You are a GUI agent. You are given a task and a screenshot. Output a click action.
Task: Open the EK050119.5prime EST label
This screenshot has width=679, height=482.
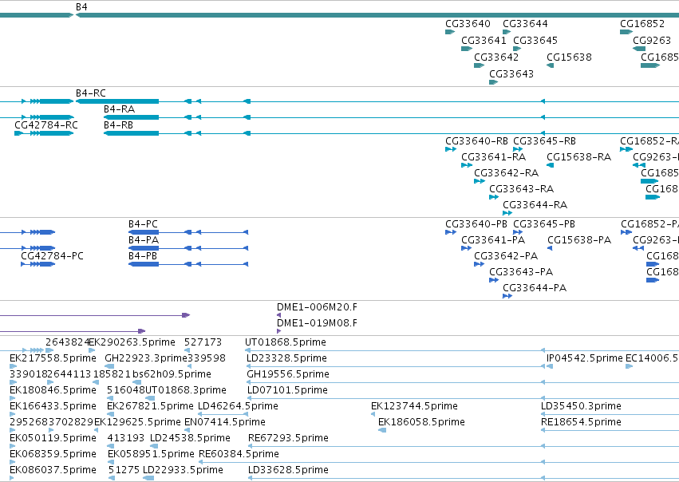53,438
